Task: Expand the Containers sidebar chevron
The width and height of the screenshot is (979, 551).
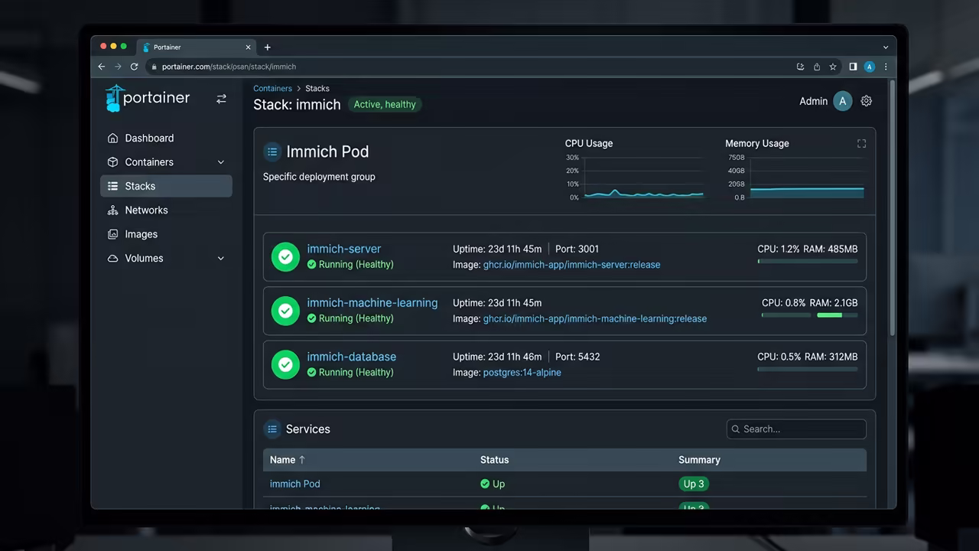Action: [221, 162]
